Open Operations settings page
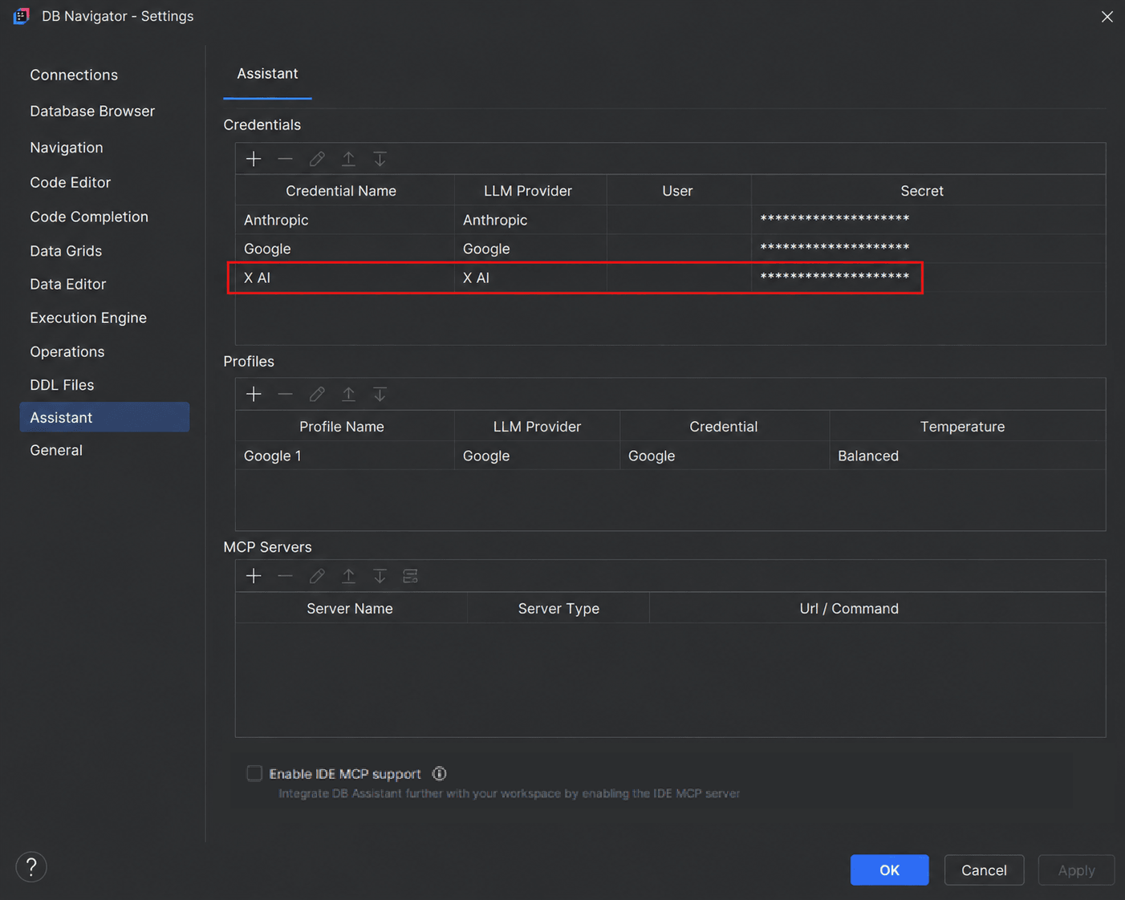This screenshot has width=1125, height=900. pyautogui.click(x=67, y=351)
